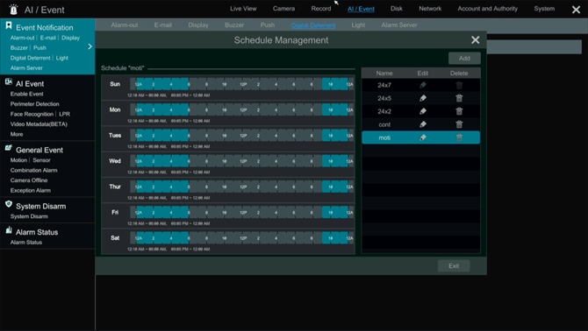Click the Fri timeline bar

click(x=241, y=212)
